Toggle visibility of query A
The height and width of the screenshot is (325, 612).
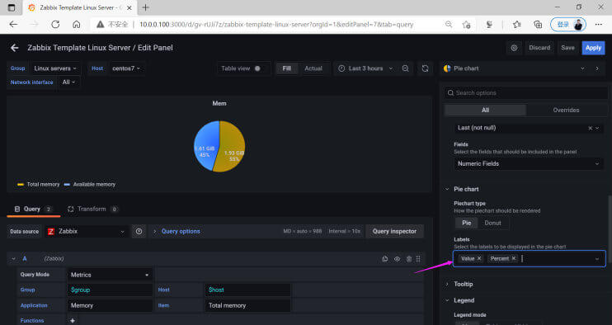pyautogui.click(x=397, y=259)
